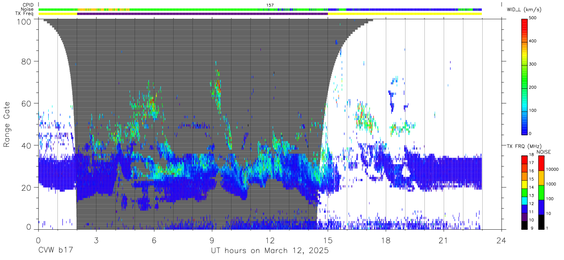Click the red segment of the NOISE legend

pyautogui.click(x=541, y=163)
